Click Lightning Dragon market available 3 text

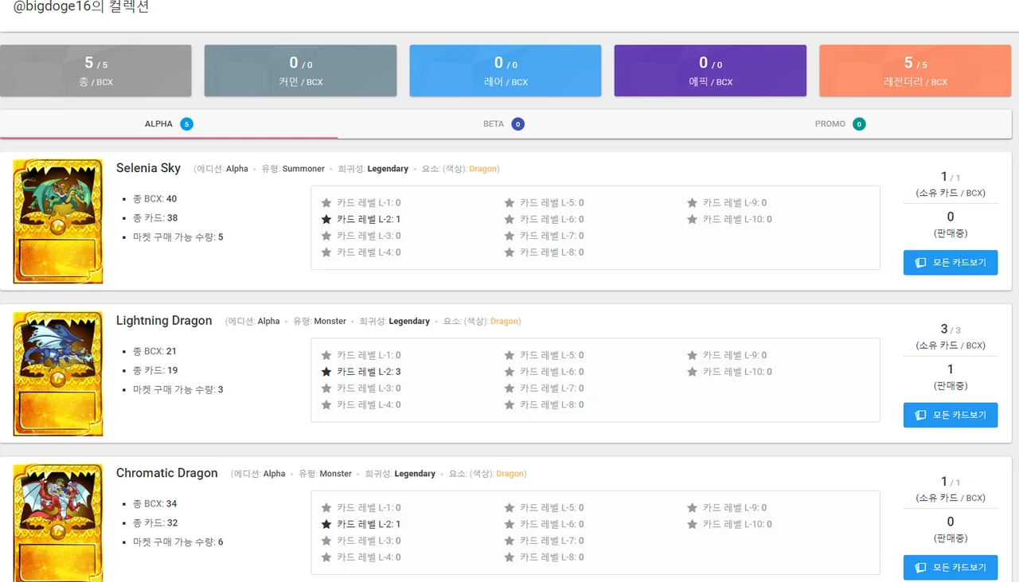[178, 389]
